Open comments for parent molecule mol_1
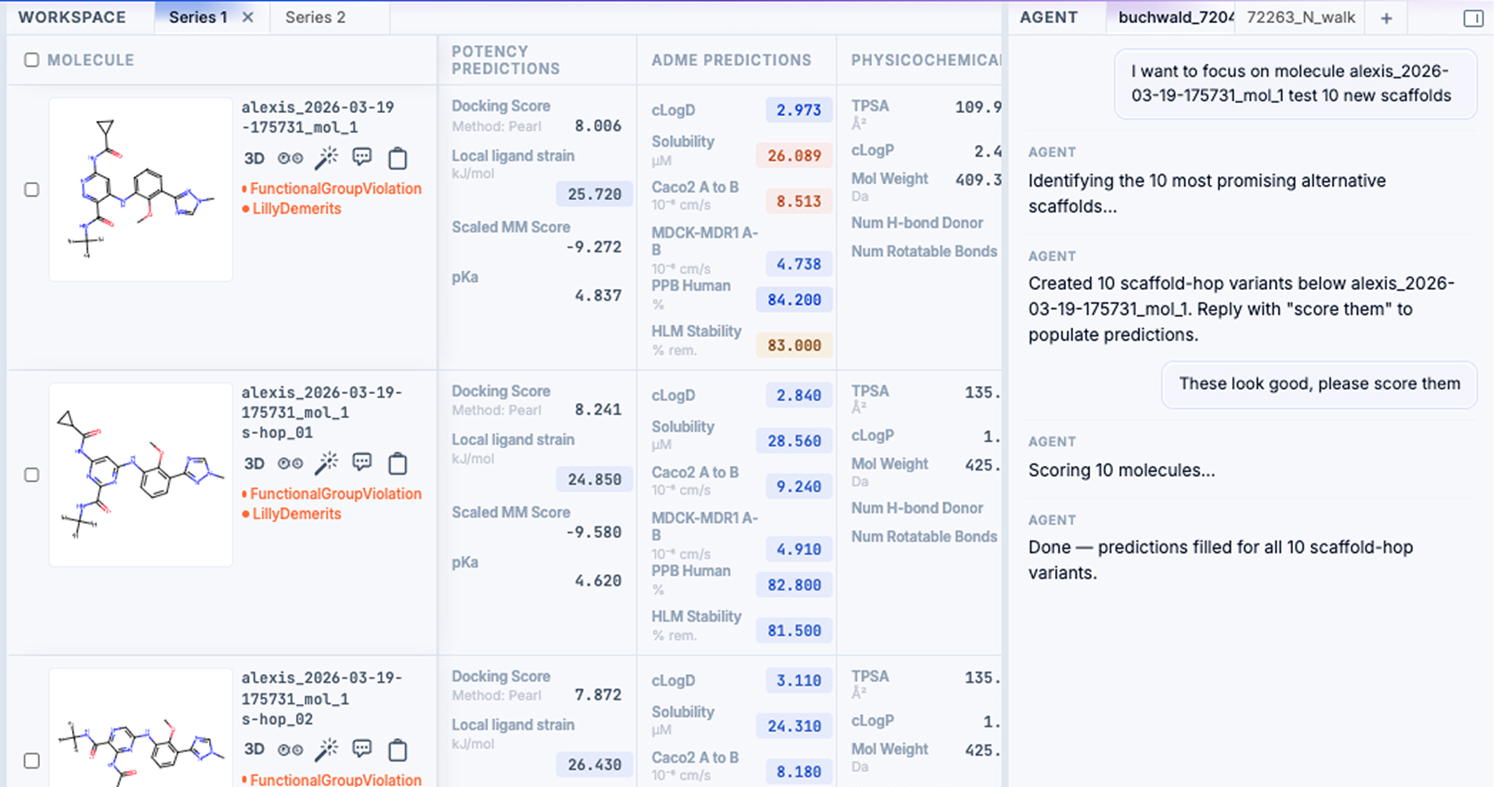 (x=361, y=157)
